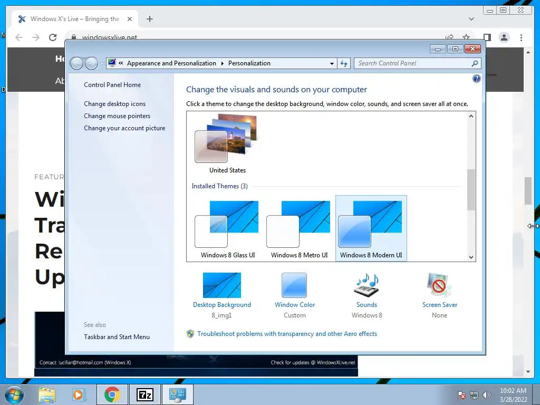Click the Chrome page scrollbar thumb
The image size is (540, 405).
pyautogui.click(x=527, y=190)
